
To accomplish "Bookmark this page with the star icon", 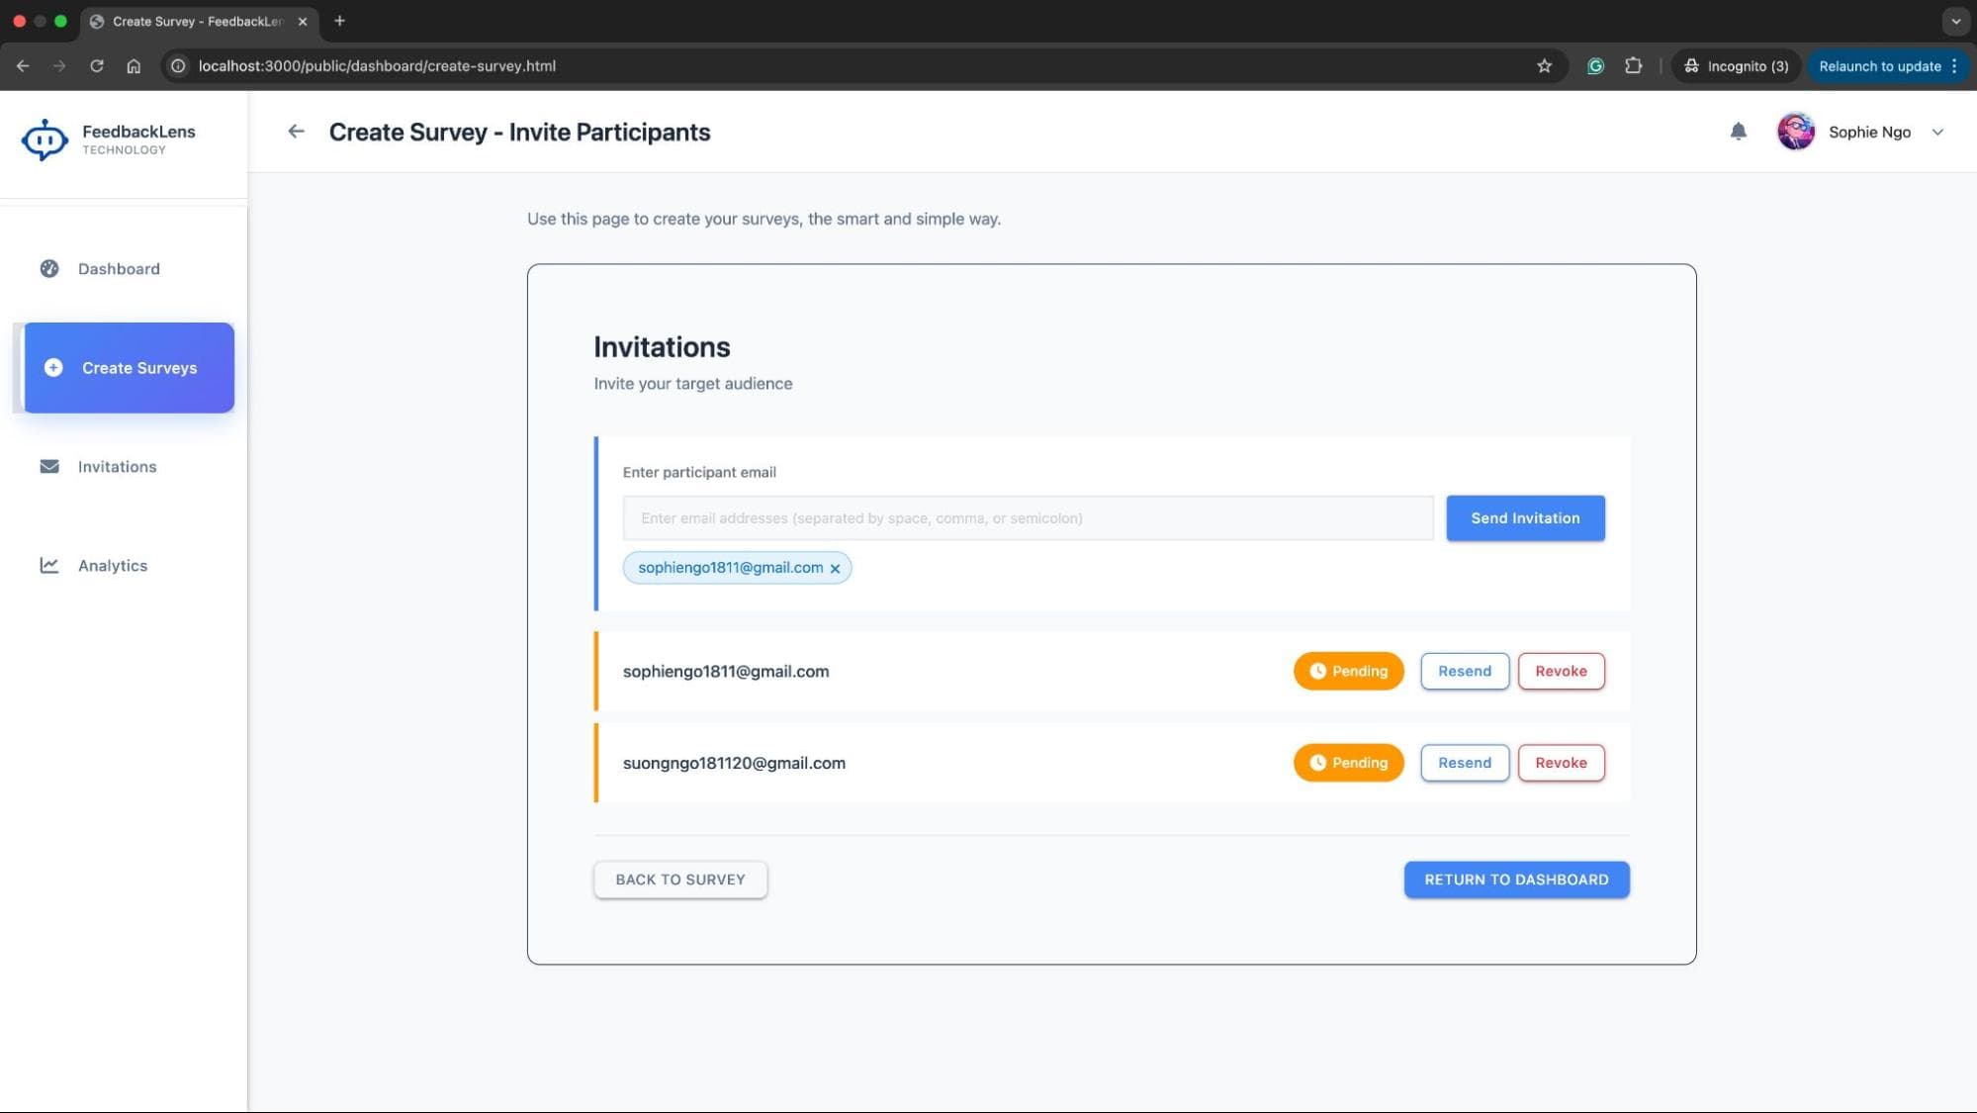I will [1544, 66].
